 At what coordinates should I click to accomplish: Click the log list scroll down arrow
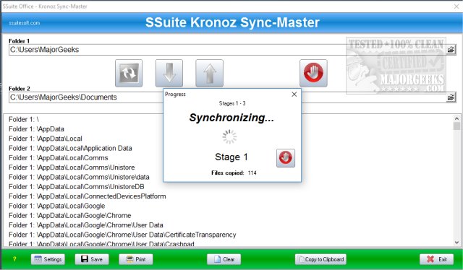click(x=456, y=243)
